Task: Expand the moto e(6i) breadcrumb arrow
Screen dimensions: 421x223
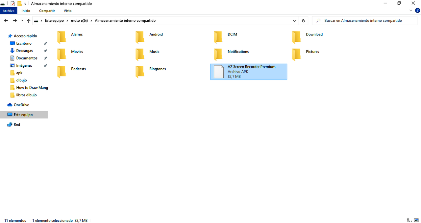Action: (91, 20)
